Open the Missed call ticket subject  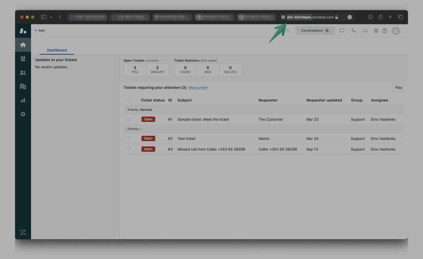211,149
